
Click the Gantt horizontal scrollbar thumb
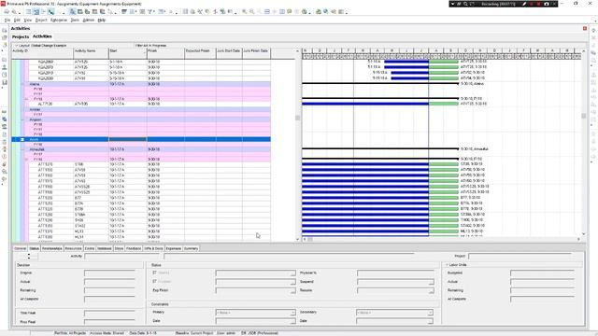(x=310, y=239)
